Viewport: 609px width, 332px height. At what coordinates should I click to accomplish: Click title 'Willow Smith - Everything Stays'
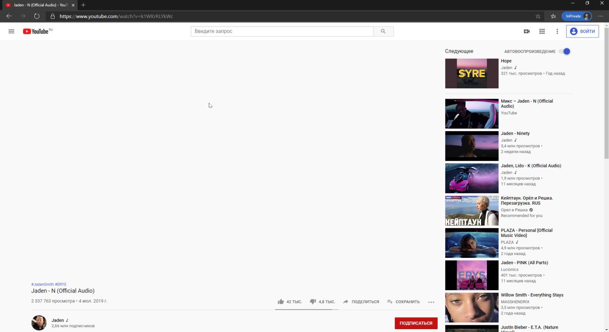point(532,295)
